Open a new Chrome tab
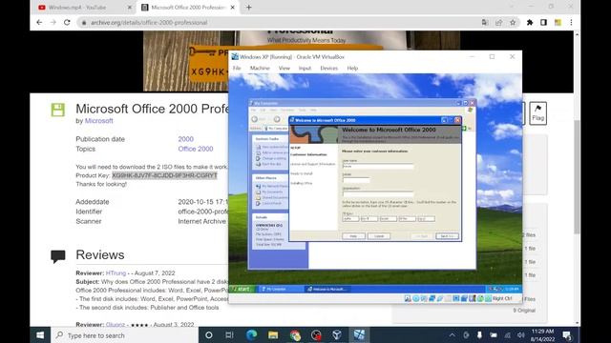The width and height of the screenshot is (611, 343). coord(248,8)
